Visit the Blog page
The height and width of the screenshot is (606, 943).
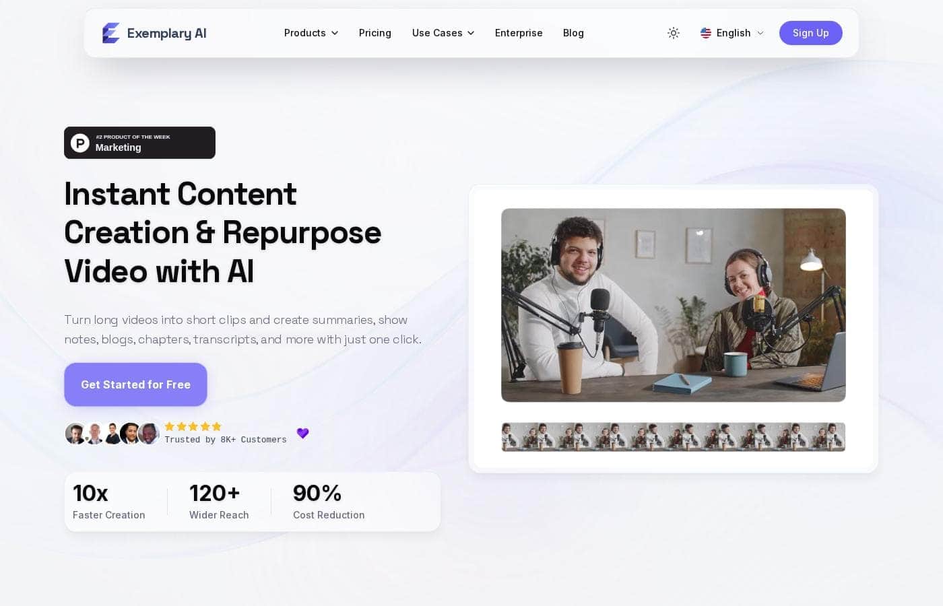[x=573, y=33]
